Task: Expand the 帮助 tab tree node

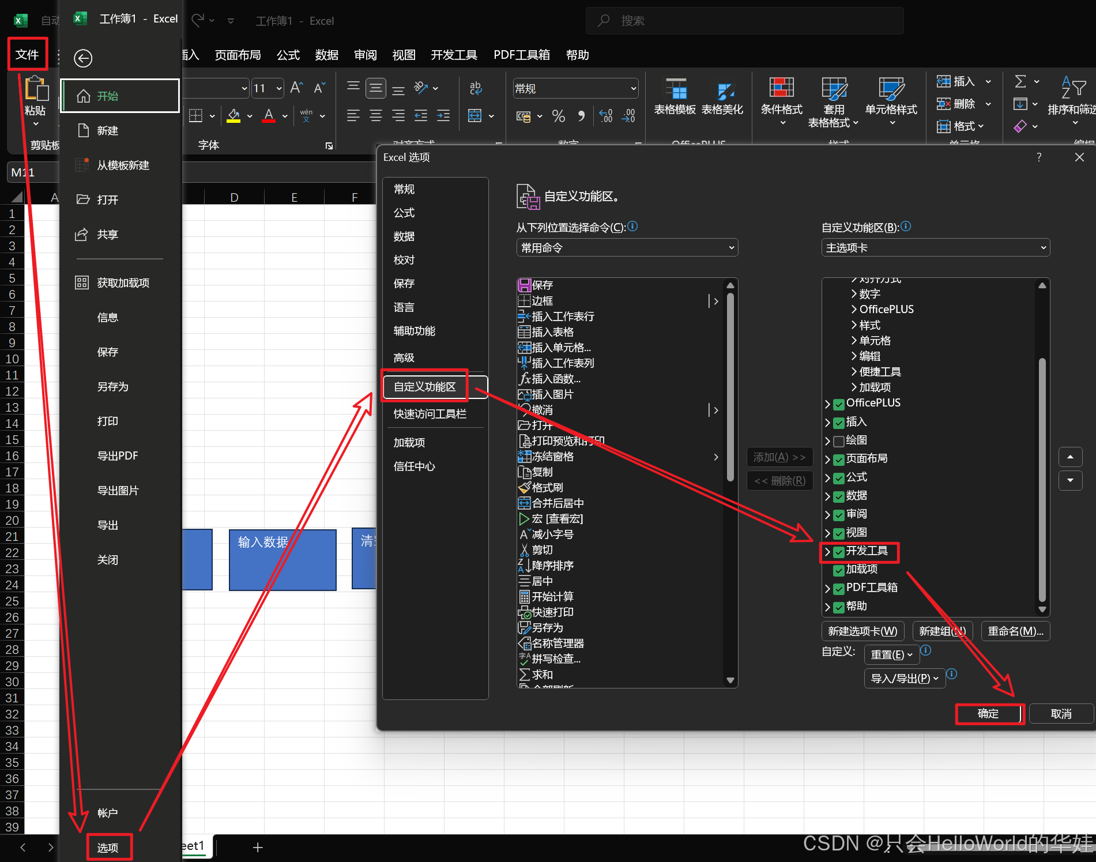Action: click(x=827, y=607)
